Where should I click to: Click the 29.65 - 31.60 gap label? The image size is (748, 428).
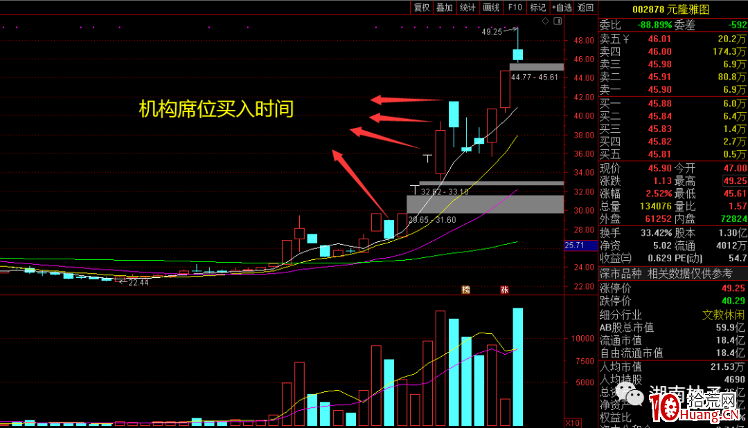click(432, 220)
